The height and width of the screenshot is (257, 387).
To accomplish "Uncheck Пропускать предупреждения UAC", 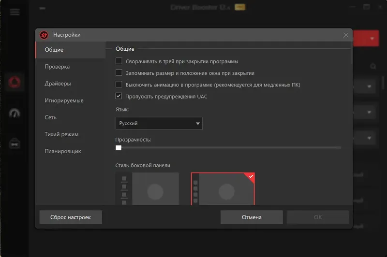I will tap(119, 96).
